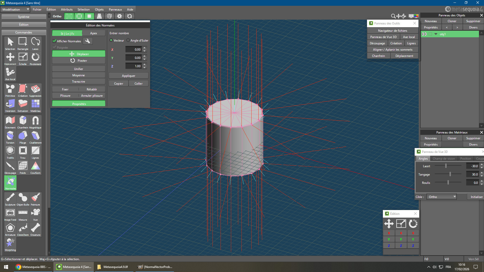Adjust the Tangage angle slider

coord(450,174)
